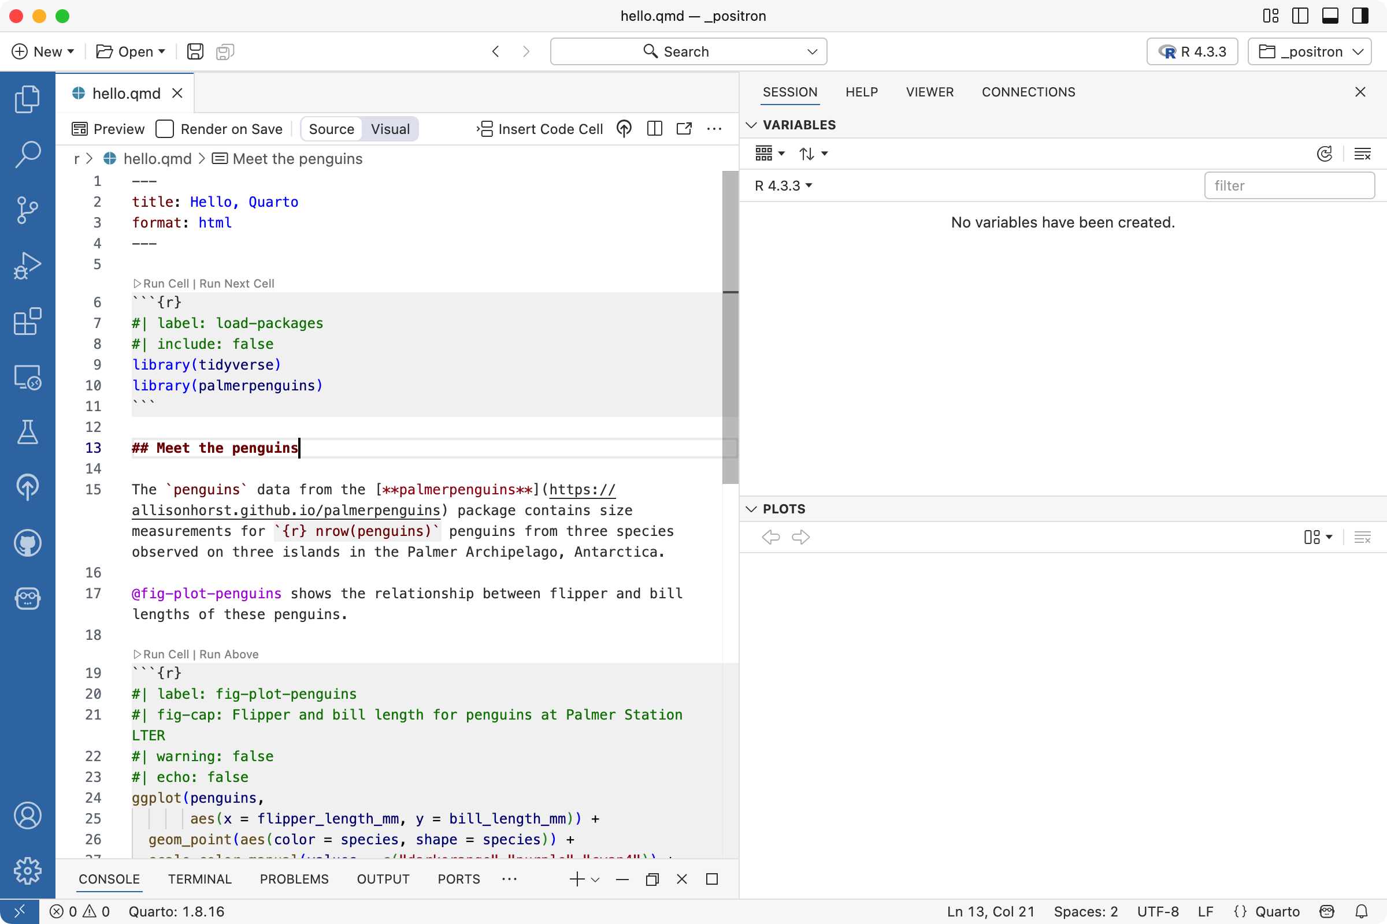Collapse the VARIABLES section
1387x924 pixels.
point(751,124)
